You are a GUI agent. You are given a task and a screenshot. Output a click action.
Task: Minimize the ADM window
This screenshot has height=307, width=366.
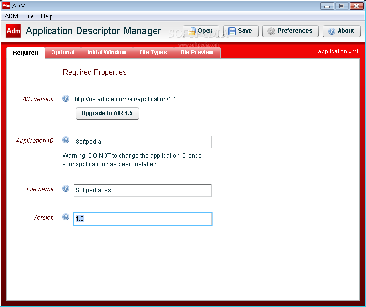327,6
